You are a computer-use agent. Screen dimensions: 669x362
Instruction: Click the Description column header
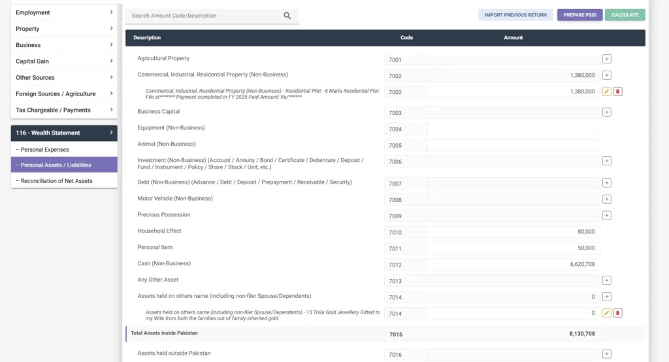pos(147,37)
